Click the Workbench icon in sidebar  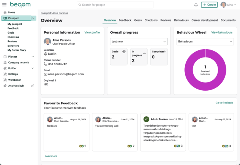point(4,80)
